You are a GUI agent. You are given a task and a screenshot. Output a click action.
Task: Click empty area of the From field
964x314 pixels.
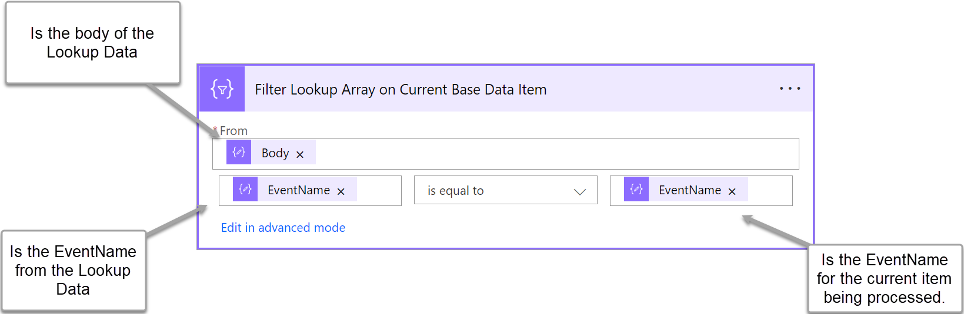tap(553, 154)
